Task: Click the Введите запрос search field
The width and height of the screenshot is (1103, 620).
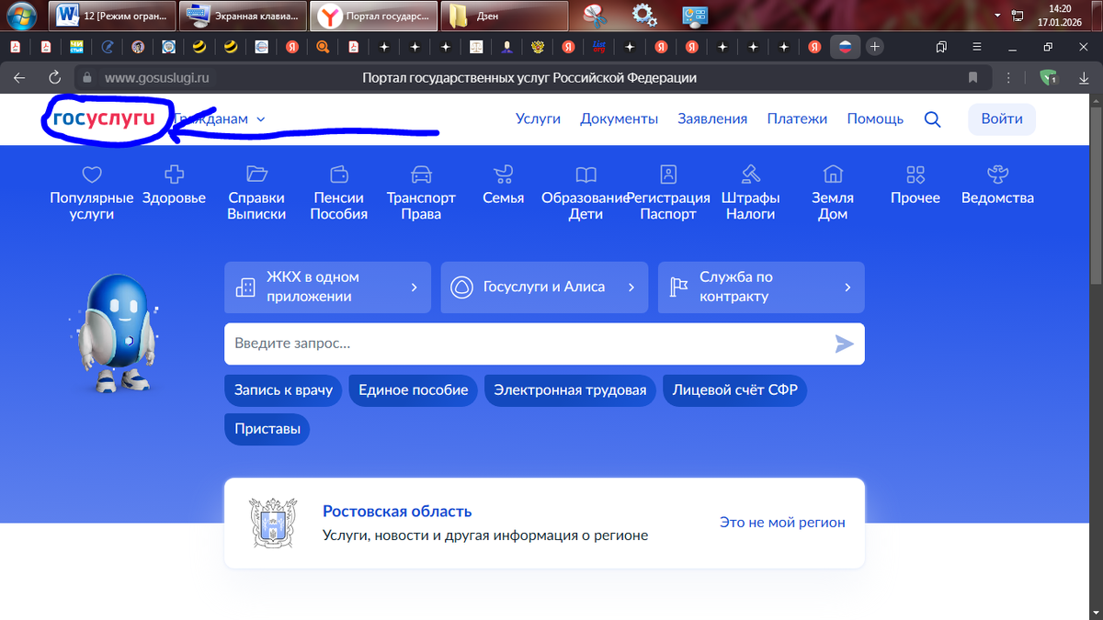Action: point(544,344)
